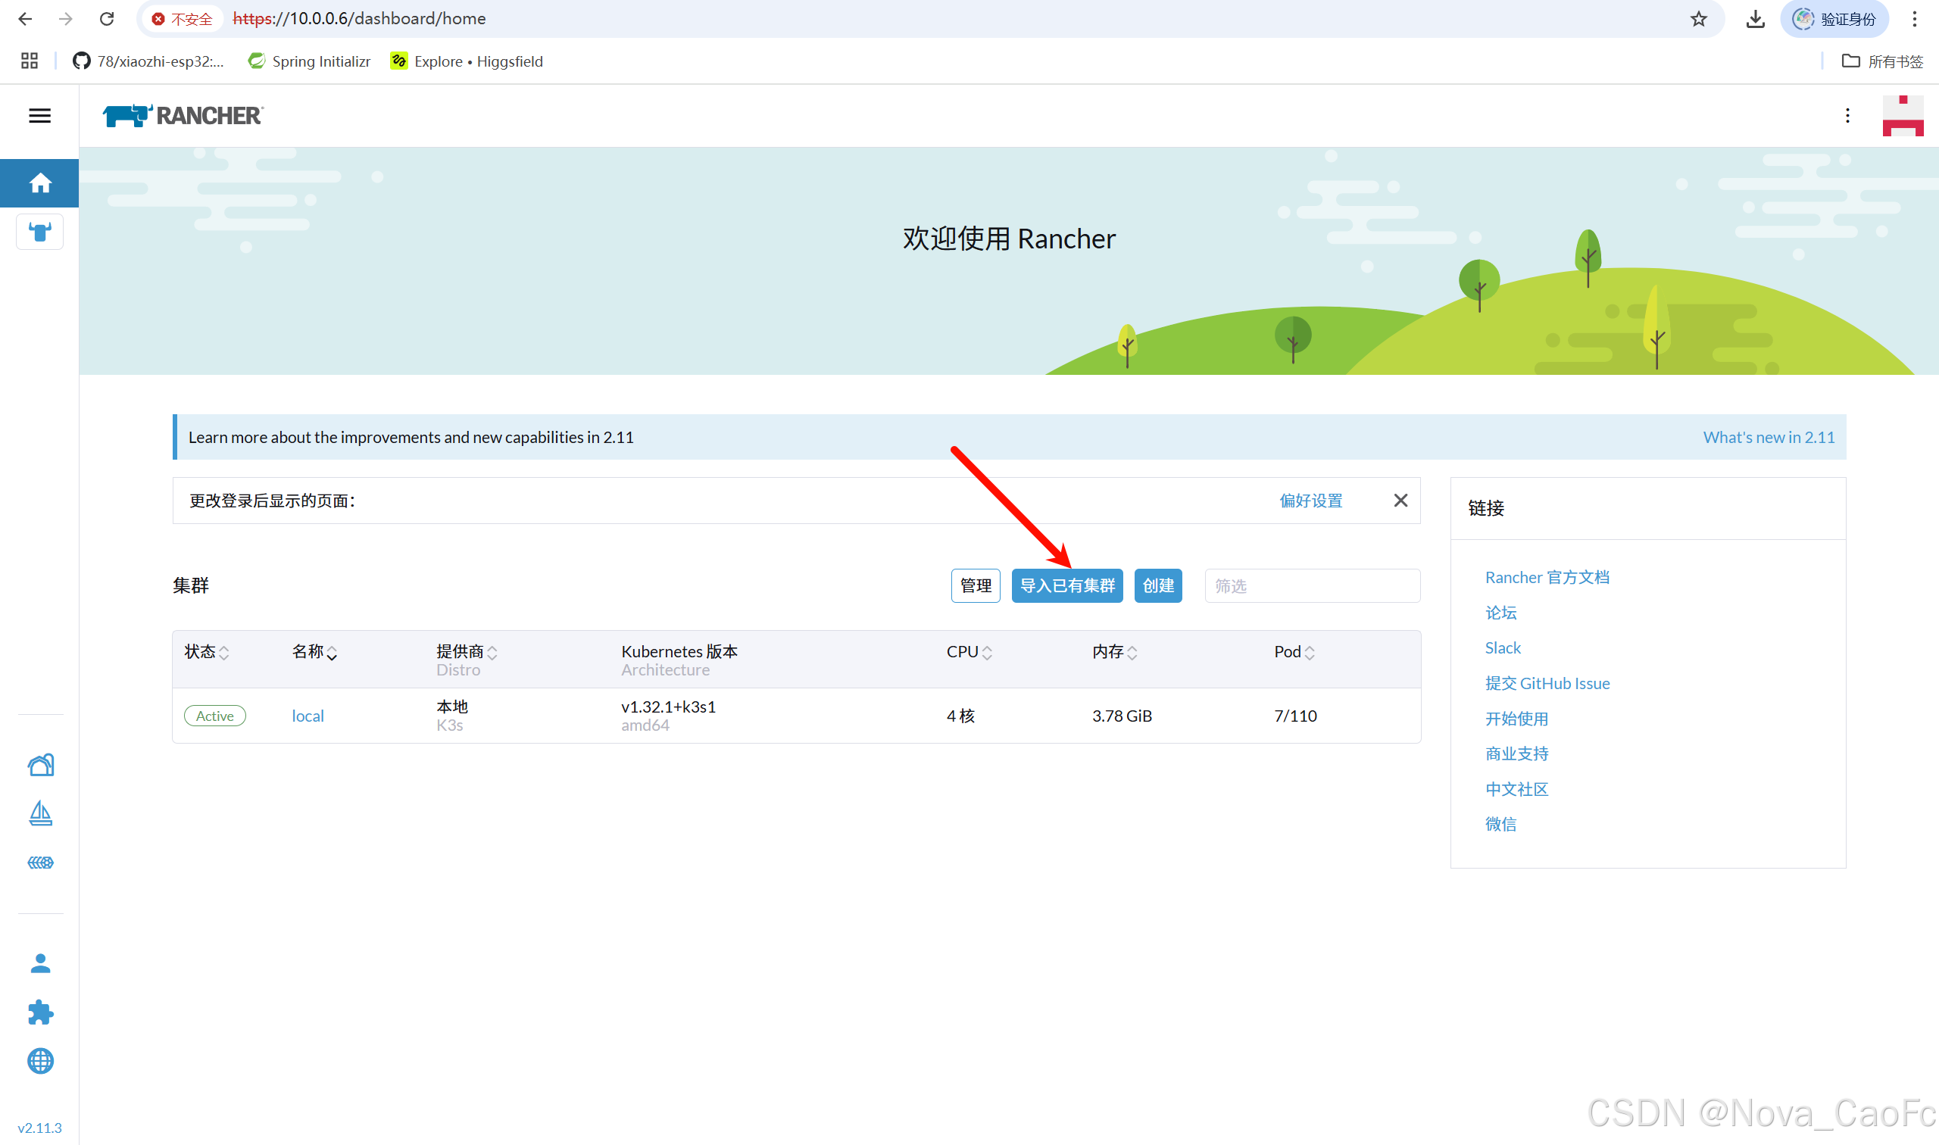1939x1145 pixels.
Task: Dismiss the login landing page banner
Action: [1400, 501]
